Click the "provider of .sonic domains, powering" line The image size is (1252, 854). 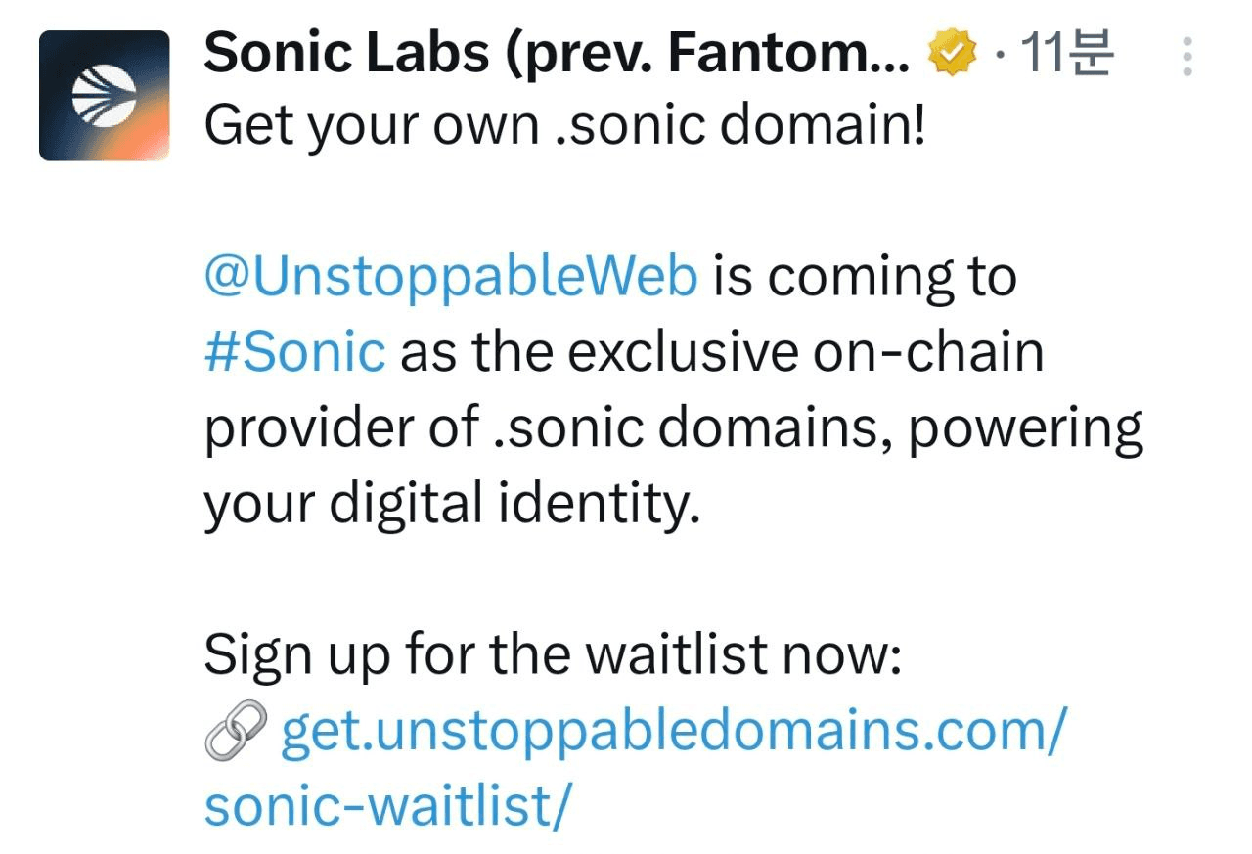673,428
